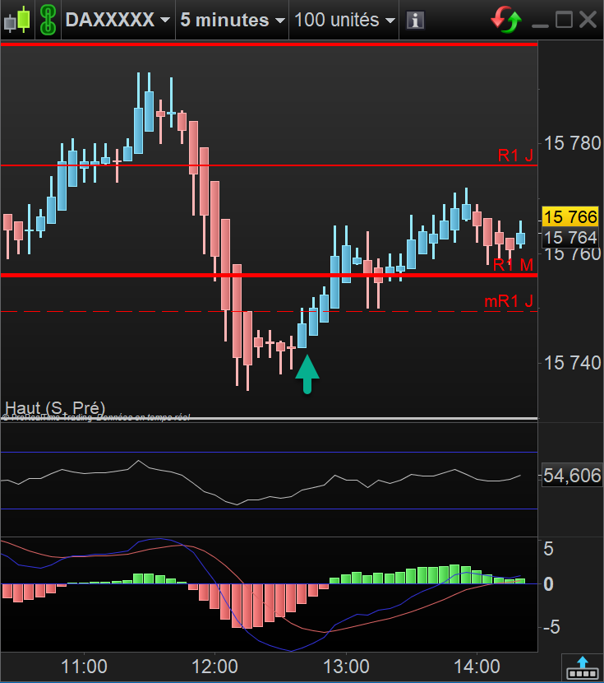Open the candlestick chart style icon
This screenshot has height=683, width=604.
(17, 20)
